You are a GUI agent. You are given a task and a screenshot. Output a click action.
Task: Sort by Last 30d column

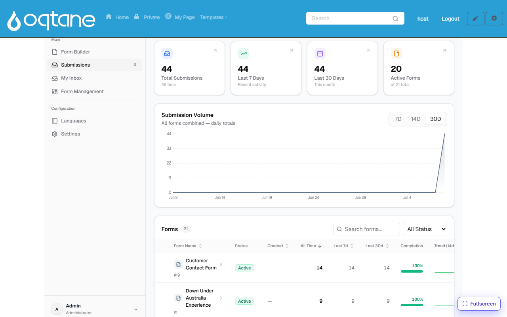coord(377,246)
